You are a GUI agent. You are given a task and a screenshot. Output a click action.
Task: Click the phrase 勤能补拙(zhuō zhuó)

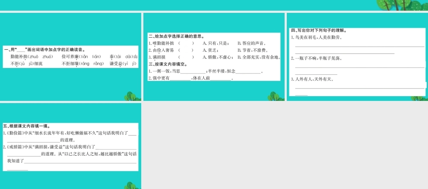point(32,57)
